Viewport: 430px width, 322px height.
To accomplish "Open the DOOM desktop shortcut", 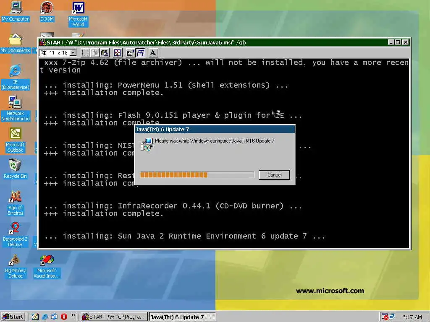I will [x=47, y=11].
